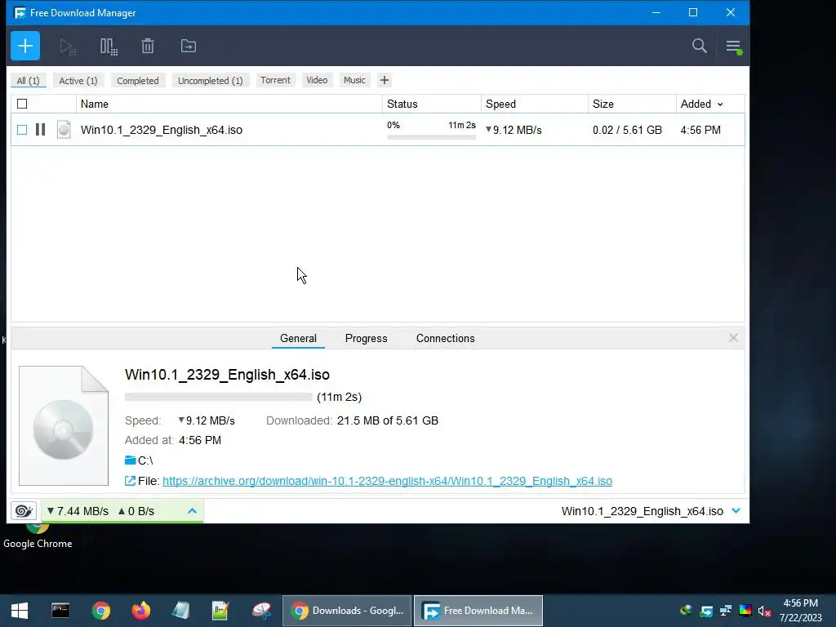836x627 pixels.
Task: Click the Free Download Manager taskbar button
Action: click(x=478, y=611)
